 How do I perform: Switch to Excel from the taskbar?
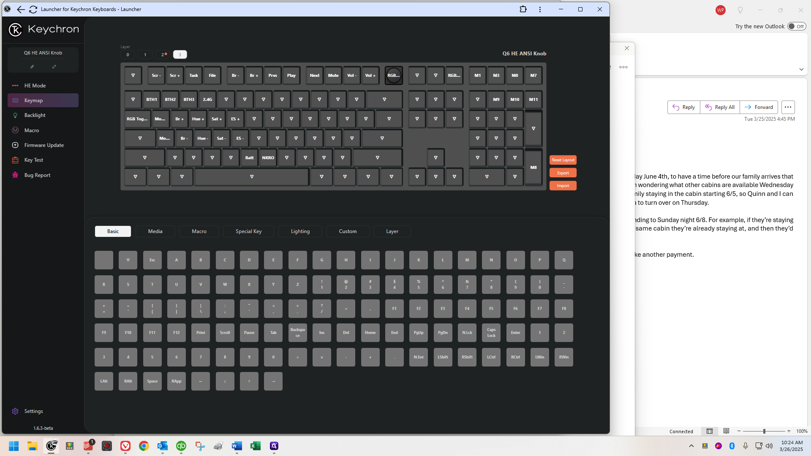point(256,446)
